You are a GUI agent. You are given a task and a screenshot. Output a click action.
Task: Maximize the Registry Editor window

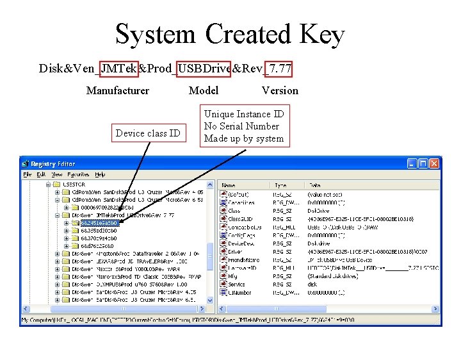pos(423,163)
